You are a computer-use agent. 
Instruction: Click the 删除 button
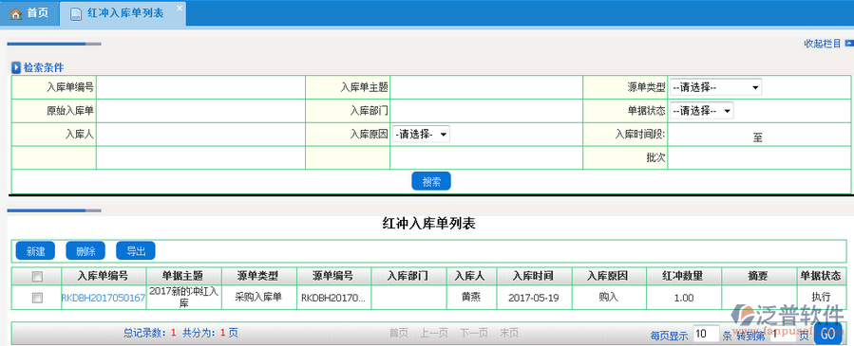(x=85, y=251)
